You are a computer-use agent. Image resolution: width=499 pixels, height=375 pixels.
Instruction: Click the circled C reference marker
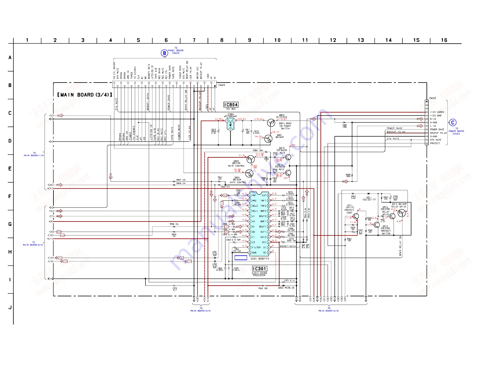pyautogui.click(x=453, y=123)
